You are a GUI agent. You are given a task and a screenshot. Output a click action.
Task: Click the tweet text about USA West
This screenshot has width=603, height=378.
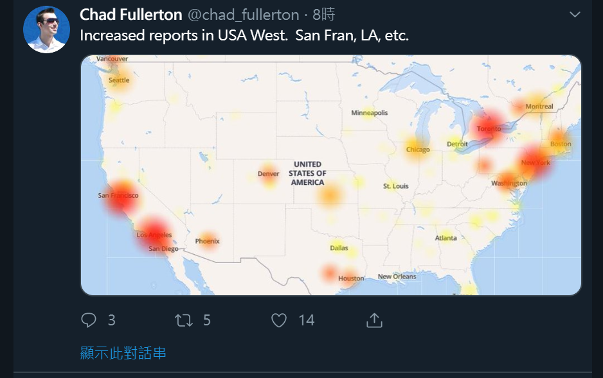pos(244,35)
